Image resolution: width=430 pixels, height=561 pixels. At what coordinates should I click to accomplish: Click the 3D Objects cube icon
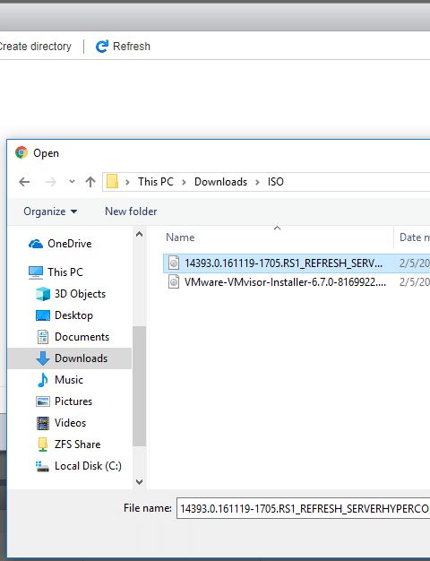43,294
